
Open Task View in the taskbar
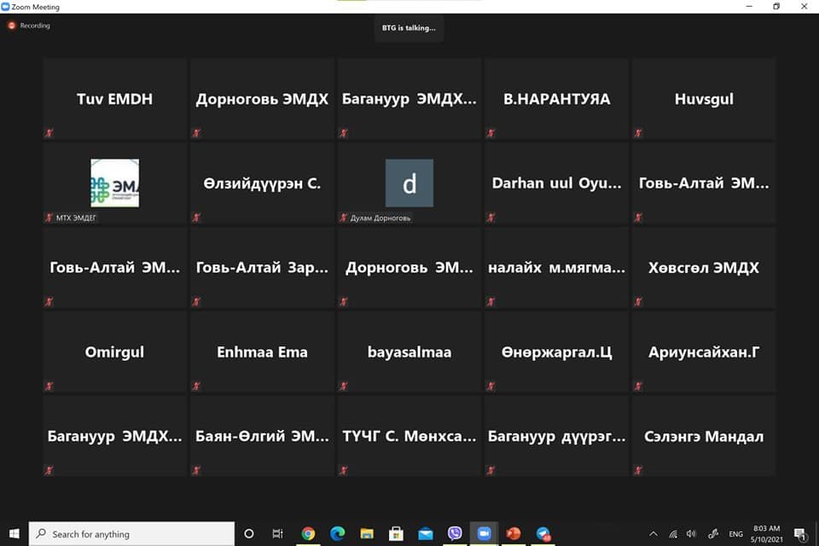pyautogui.click(x=277, y=534)
